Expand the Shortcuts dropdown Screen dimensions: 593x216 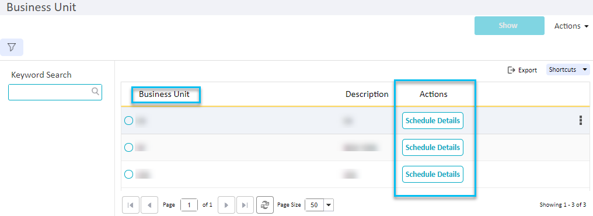[x=568, y=69]
